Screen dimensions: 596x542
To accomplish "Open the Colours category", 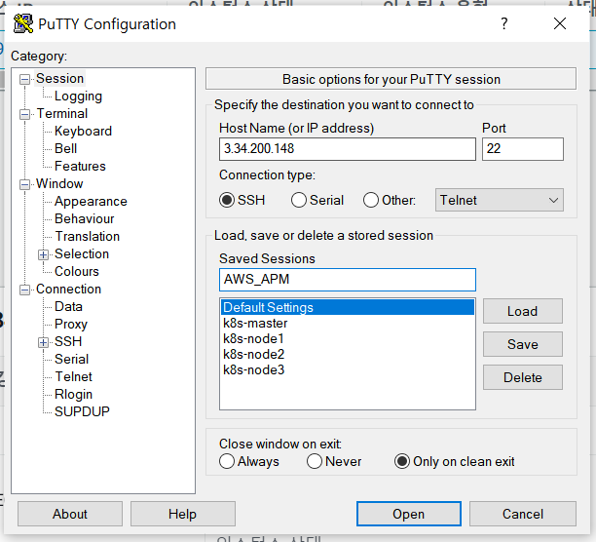I will [x=77, y=271].
